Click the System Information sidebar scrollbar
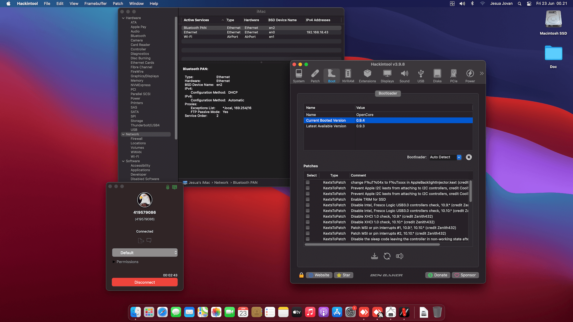The image size is (573, 322). pos(176,78)
